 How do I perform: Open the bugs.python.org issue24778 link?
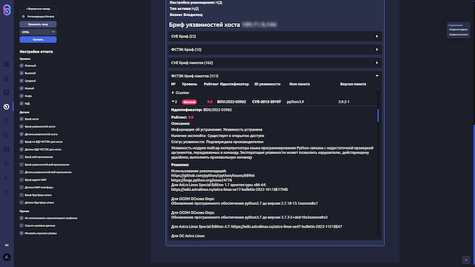click(202, 180)
